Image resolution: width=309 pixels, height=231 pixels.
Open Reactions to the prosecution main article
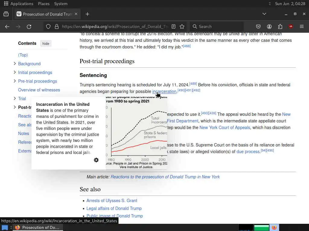(165, 177)
